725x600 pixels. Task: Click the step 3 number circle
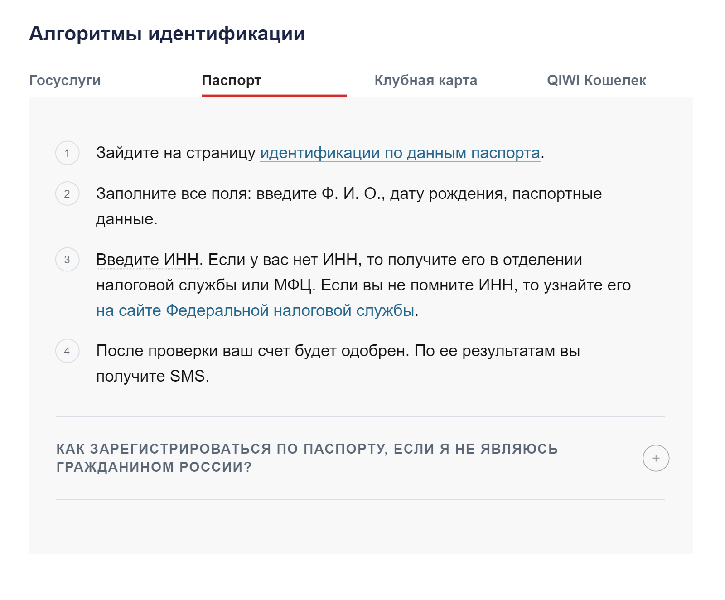click(x=68, y=260)
